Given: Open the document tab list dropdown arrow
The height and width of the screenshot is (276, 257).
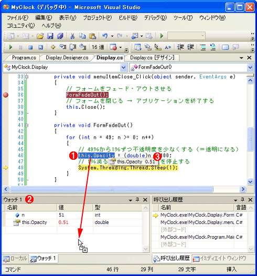Looking at the screenshot, I should (x=241, y=58).
